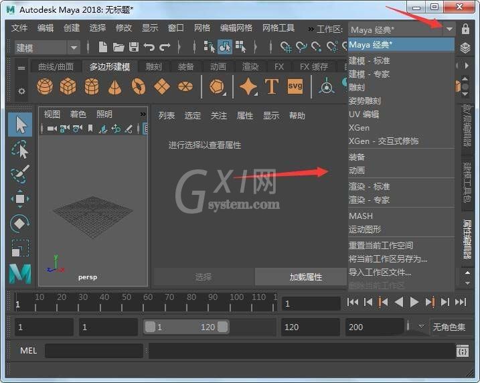Screen dimensions: 480x383
Task: Click the 200 animation end field
Action: pyautogui.click(x=375, y=327)
